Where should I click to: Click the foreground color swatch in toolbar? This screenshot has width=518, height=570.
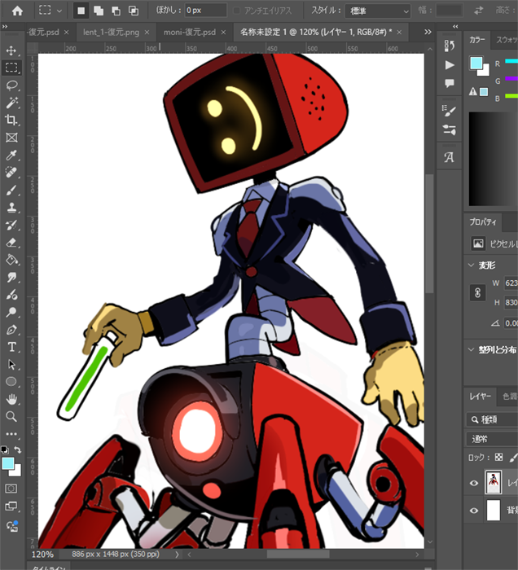click(x=7, y=463)
